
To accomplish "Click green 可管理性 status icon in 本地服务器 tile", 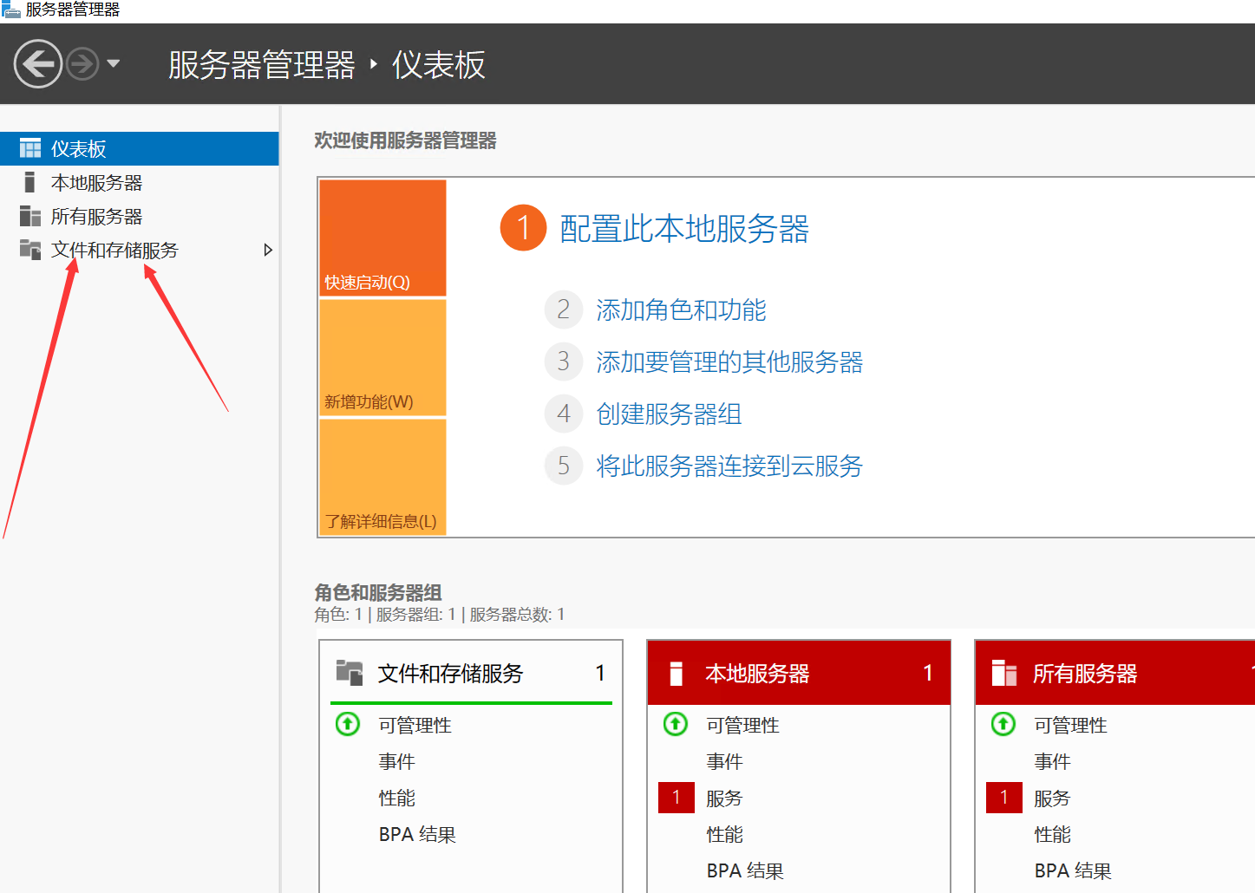I will tap(676, 724).
